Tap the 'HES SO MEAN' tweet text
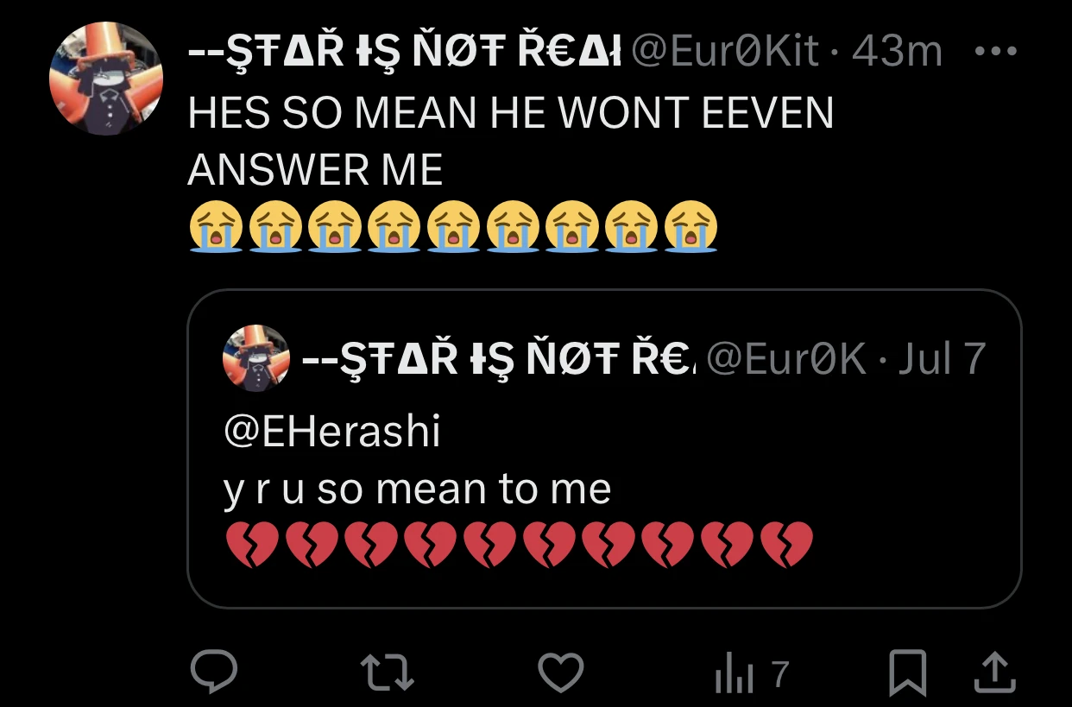 pyautogui.click(x=511, y=141)
